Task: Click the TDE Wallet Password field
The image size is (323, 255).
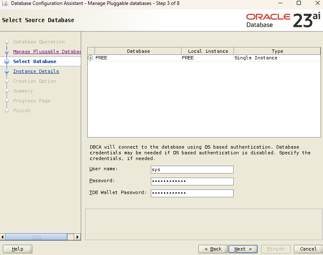Action: tap(192, 193)
